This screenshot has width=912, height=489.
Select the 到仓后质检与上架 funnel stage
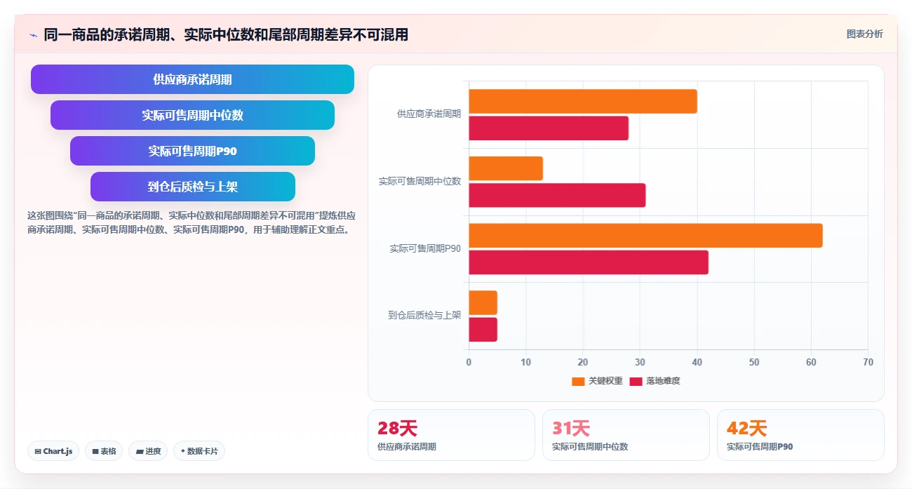pos(192,187)
